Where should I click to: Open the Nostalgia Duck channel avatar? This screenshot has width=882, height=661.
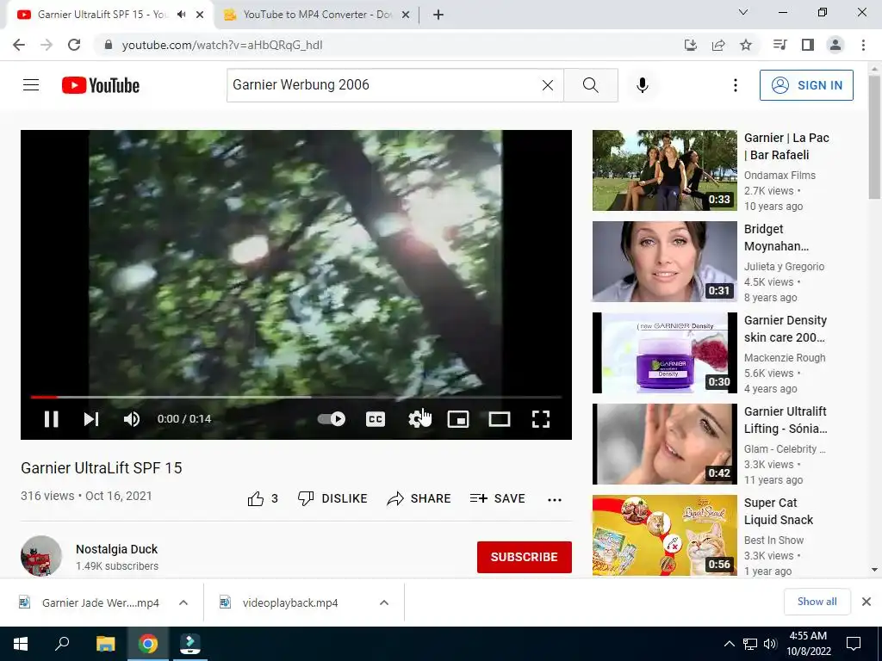41,556
